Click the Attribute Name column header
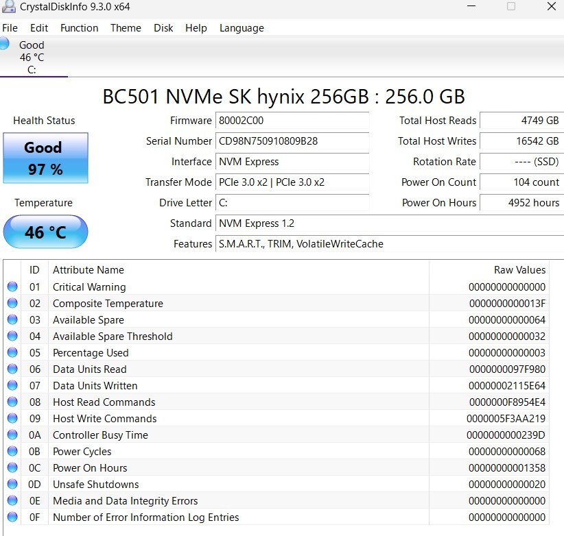The image size is (564, 536). (89, 270)
